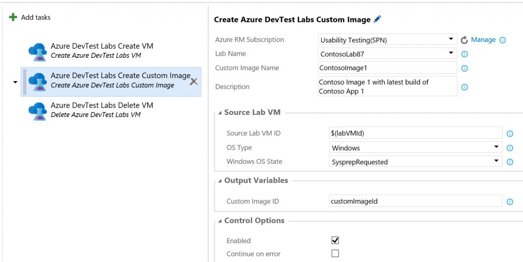The height and width of the screenshot is (262, 523).
Task: Remove the Create Custom Image task with X
Action: tap(194, 82)
